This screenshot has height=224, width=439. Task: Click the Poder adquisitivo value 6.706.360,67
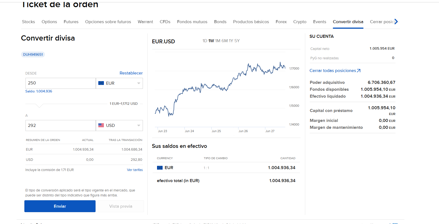click(381, 82)
